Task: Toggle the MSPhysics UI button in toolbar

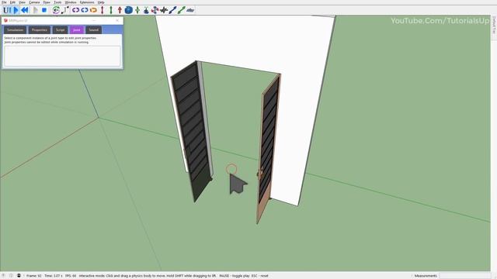Action: pyautogui.click(x=7, y=10)
